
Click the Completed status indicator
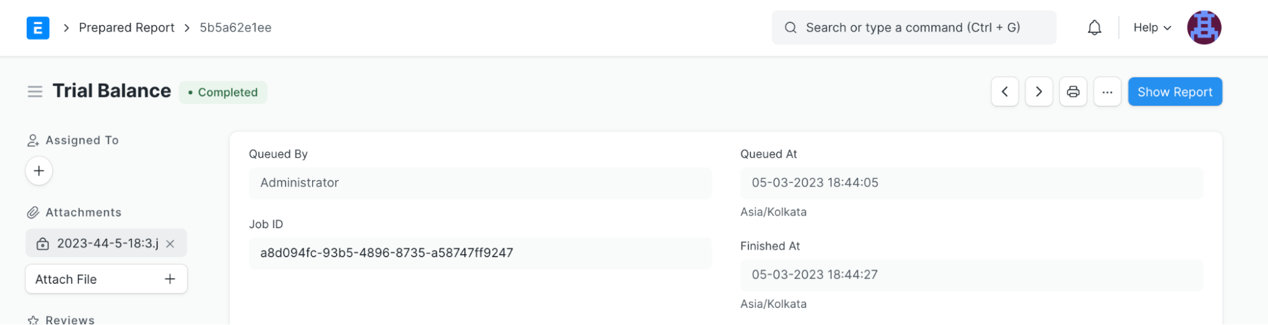pyautogui.click(x=223, y=92)
